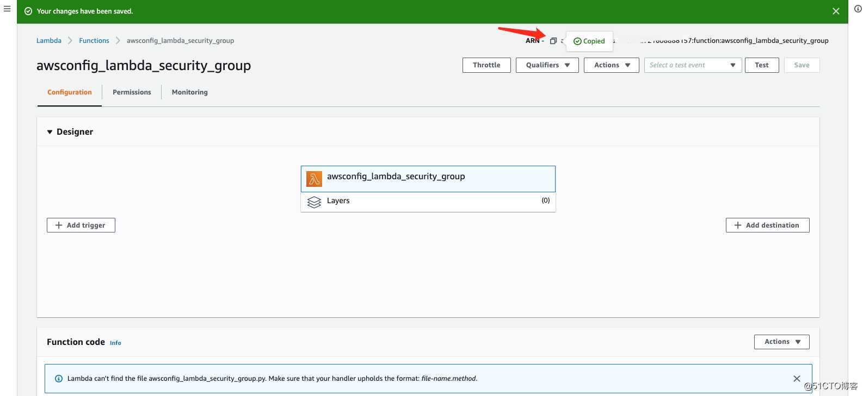Collapse the Designer section
This screenshot has height=396, width=863.
pyautogui.click(x=50, y=132)
